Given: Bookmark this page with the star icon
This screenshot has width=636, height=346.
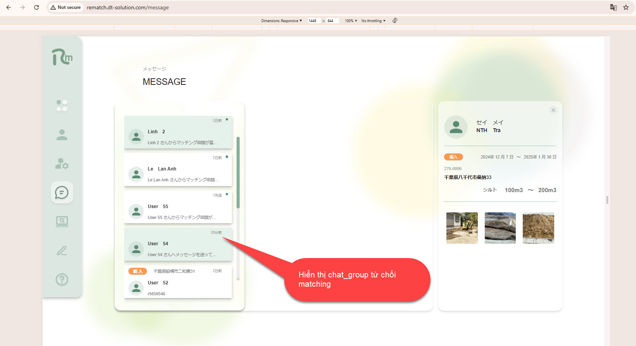Looking at the screenshot, I should 626,7.
